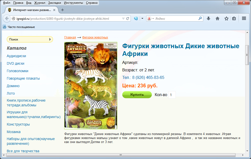Click the Кол-во quantity input field

(172, 95)
